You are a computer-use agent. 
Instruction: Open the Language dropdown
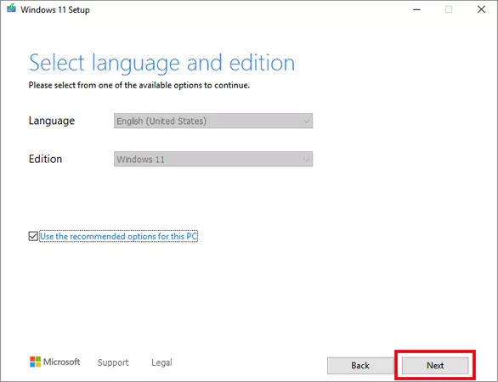[213, 121]
